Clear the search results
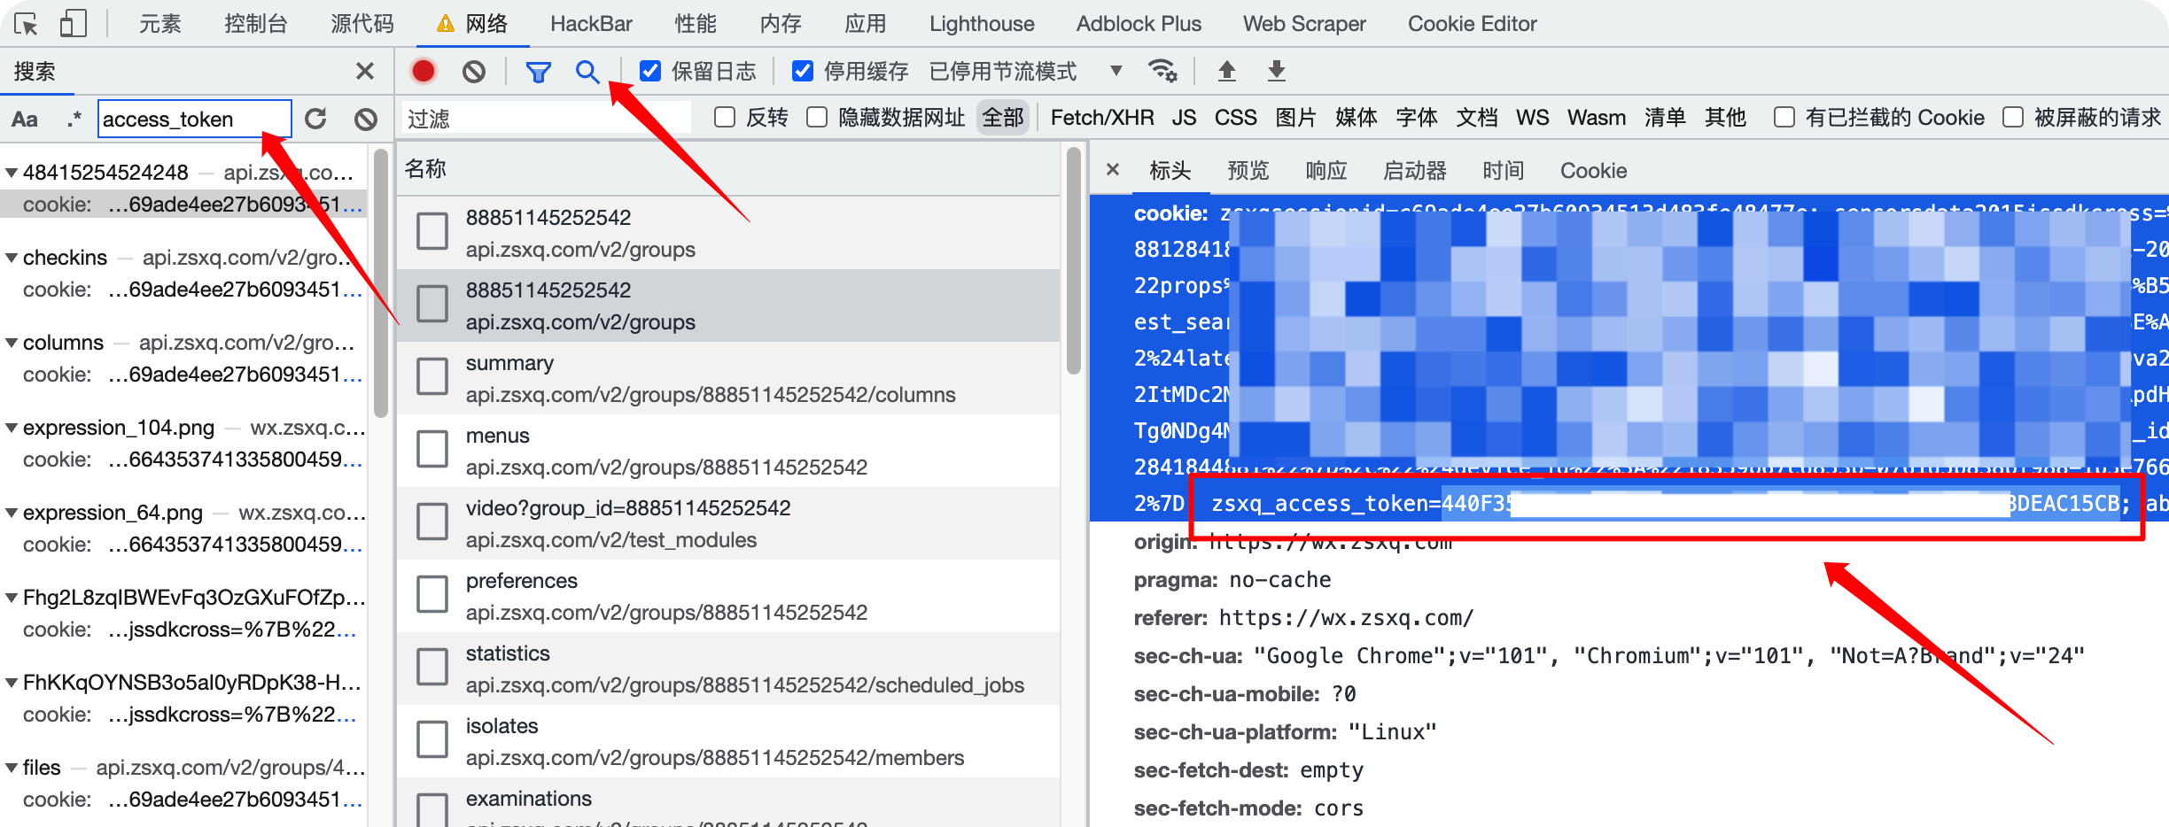Viewport: 2169px width, 827px height. click(x=365, y=119)
